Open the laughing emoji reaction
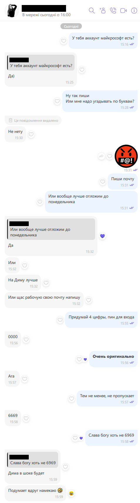The width and height of the screenshot is (140, 503). pos(71,493)
